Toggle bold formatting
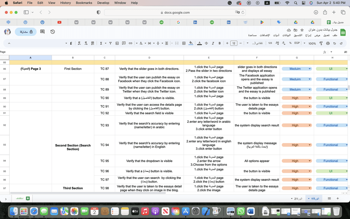350x219 pixels. tap(220, 43)
